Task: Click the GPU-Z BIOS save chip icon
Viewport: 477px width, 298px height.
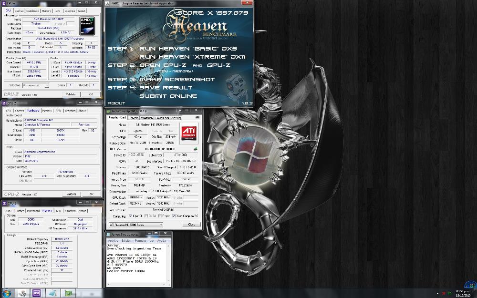Action: [195, 149]
